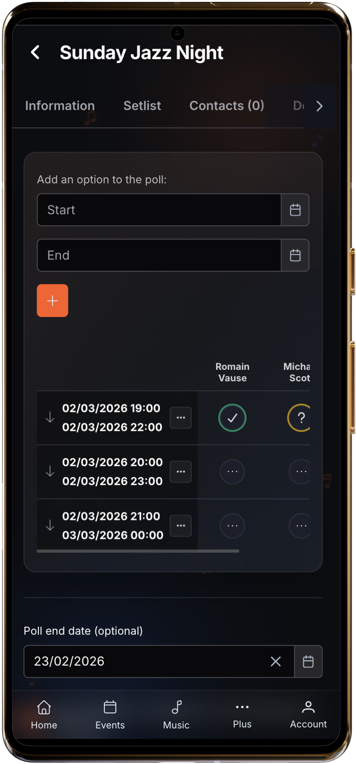This screenshot has height=764, width=356.
Task: Open calendar for poll end date
Action: (x=308, y=661)
